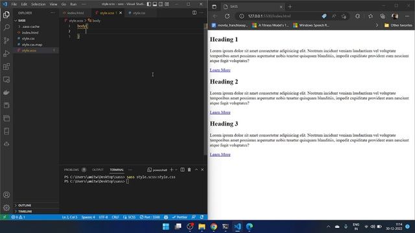View site information in the Edge address bar
415x233 pixels.
click(241, 16)
